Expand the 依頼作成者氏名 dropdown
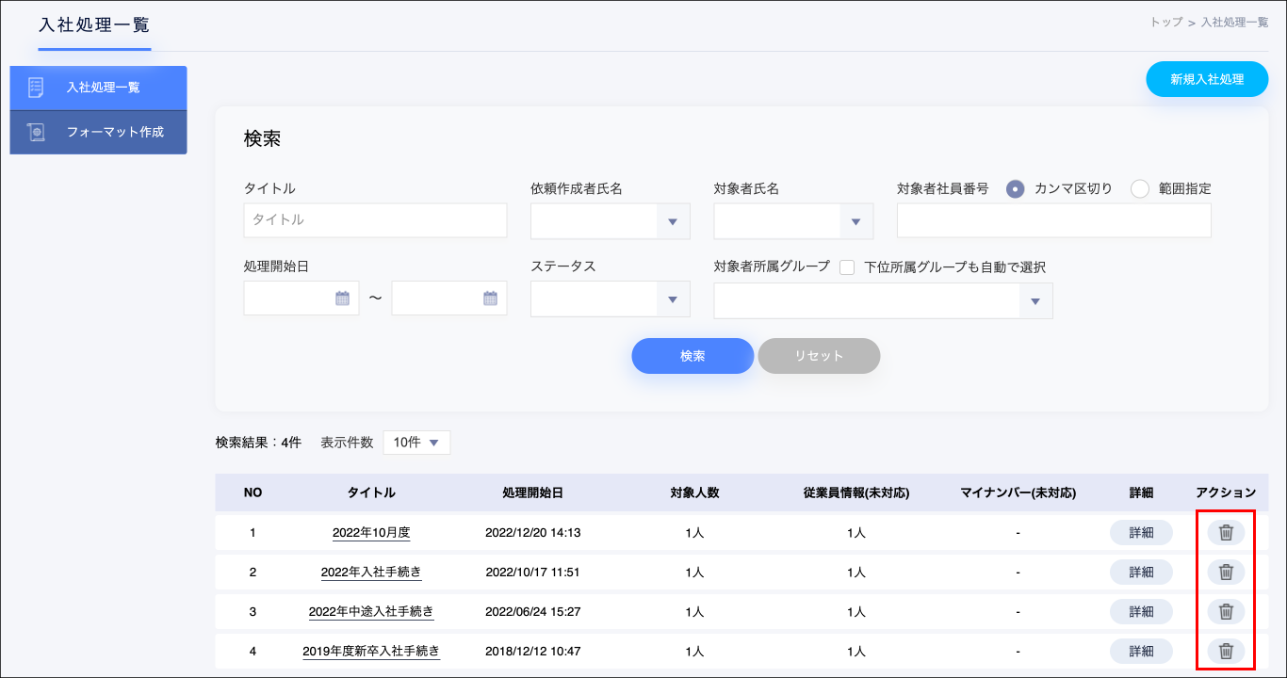 click(673, 221)
